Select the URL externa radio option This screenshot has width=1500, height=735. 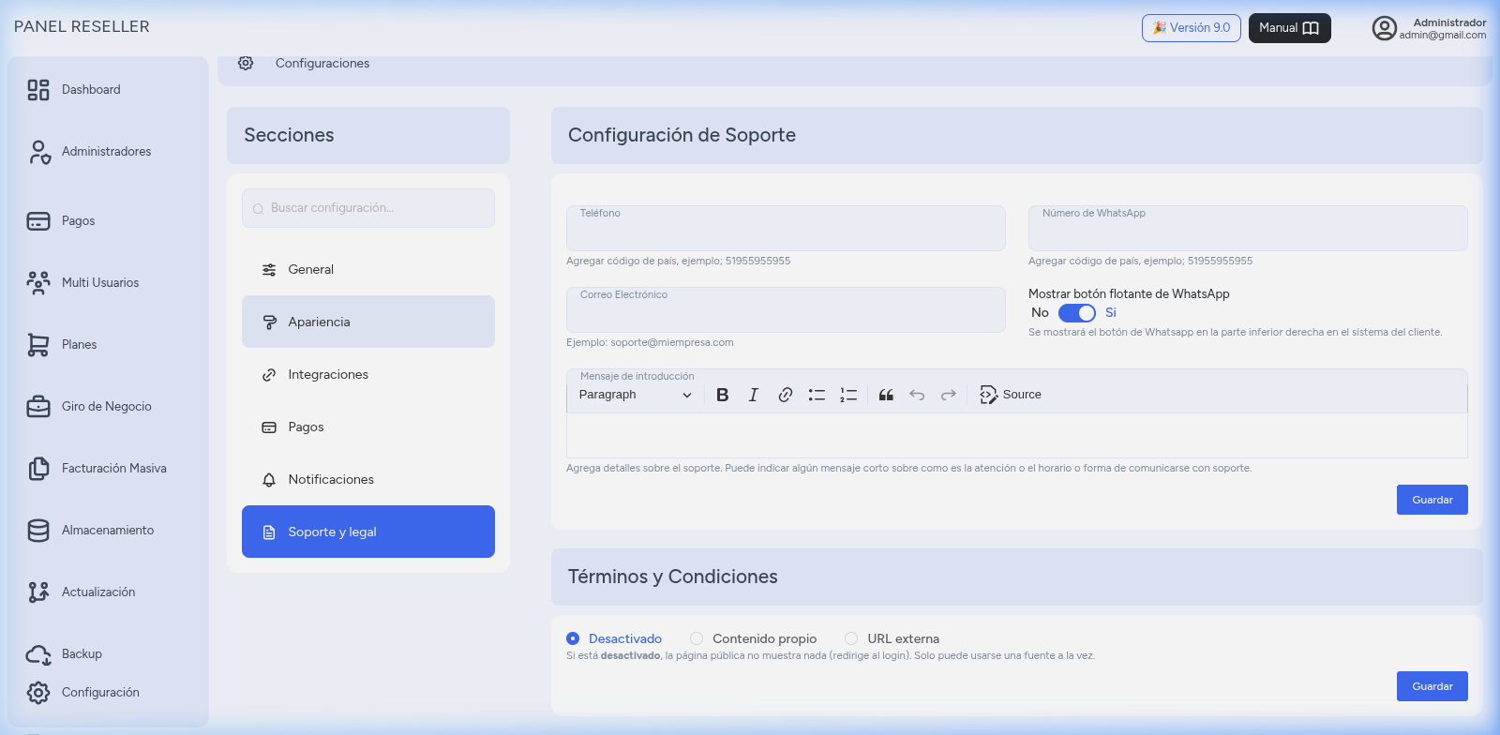coord(851,638)
